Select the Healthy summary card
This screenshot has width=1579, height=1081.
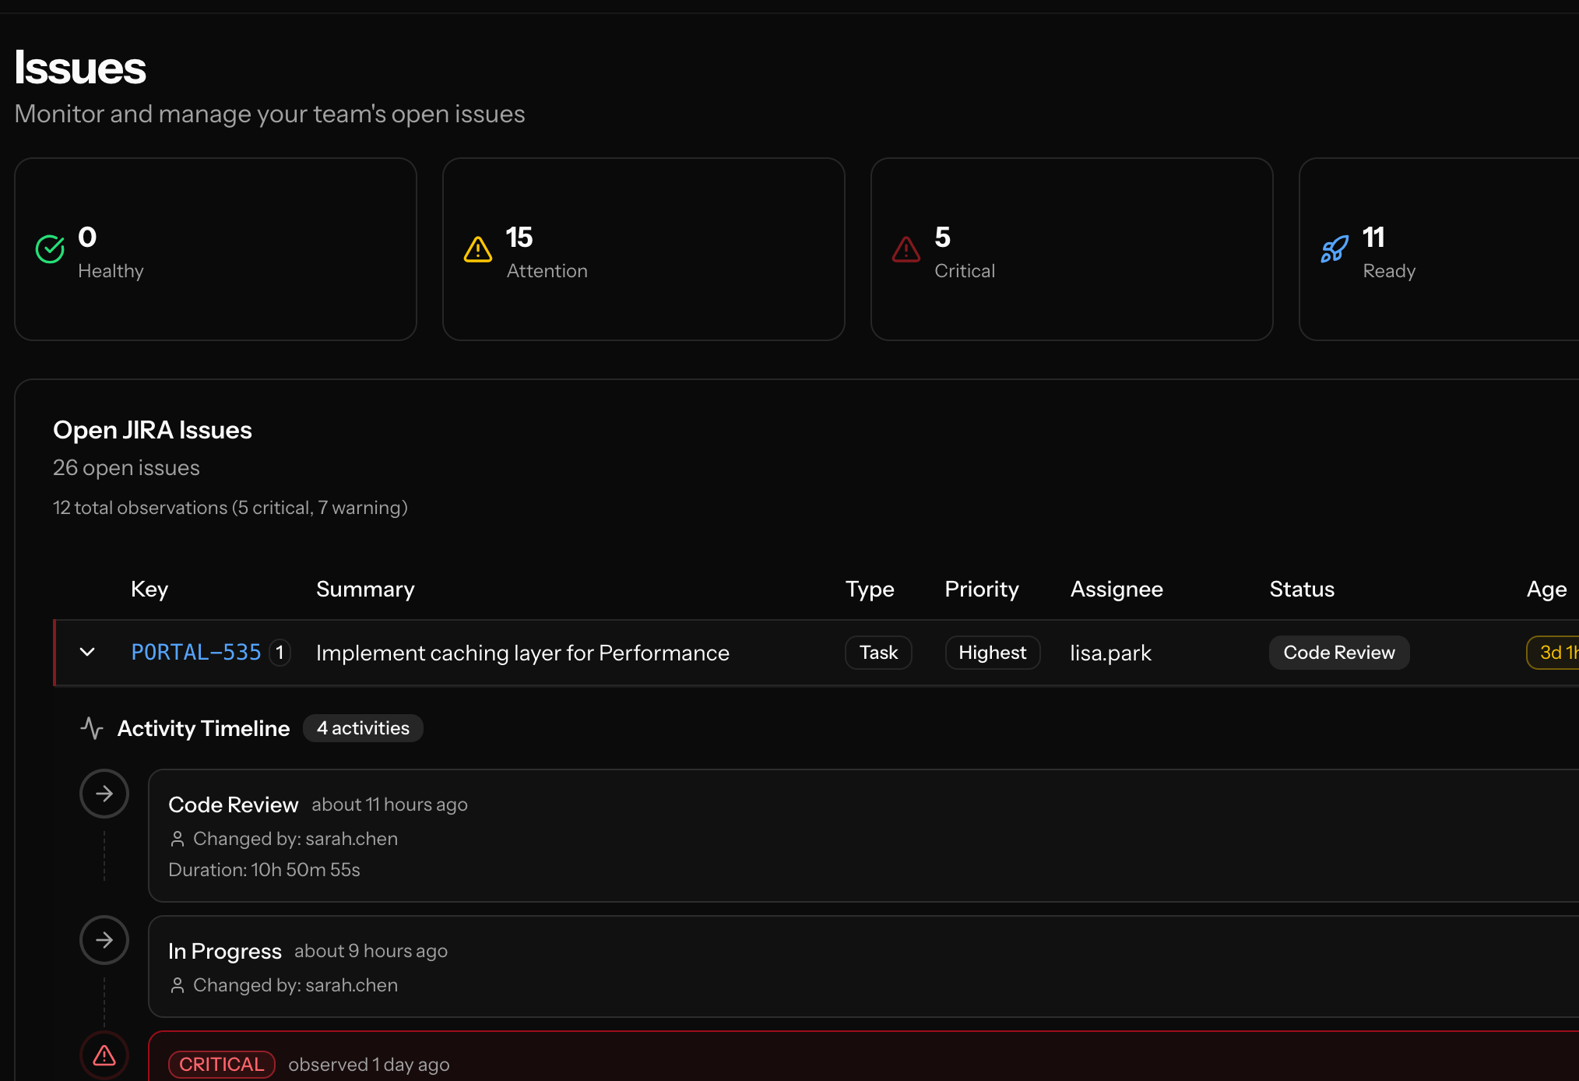[x=216, y=249]
